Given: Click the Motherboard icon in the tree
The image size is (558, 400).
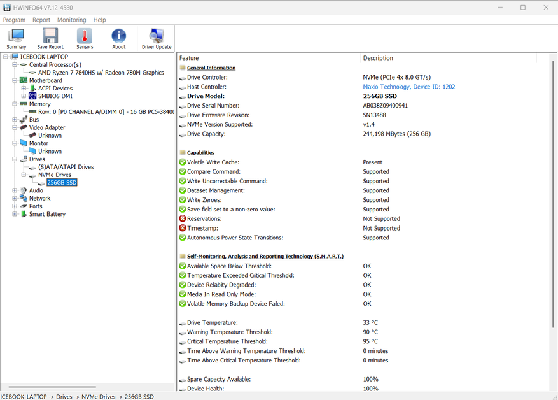Looking at the screenshot, I should 24,80.
